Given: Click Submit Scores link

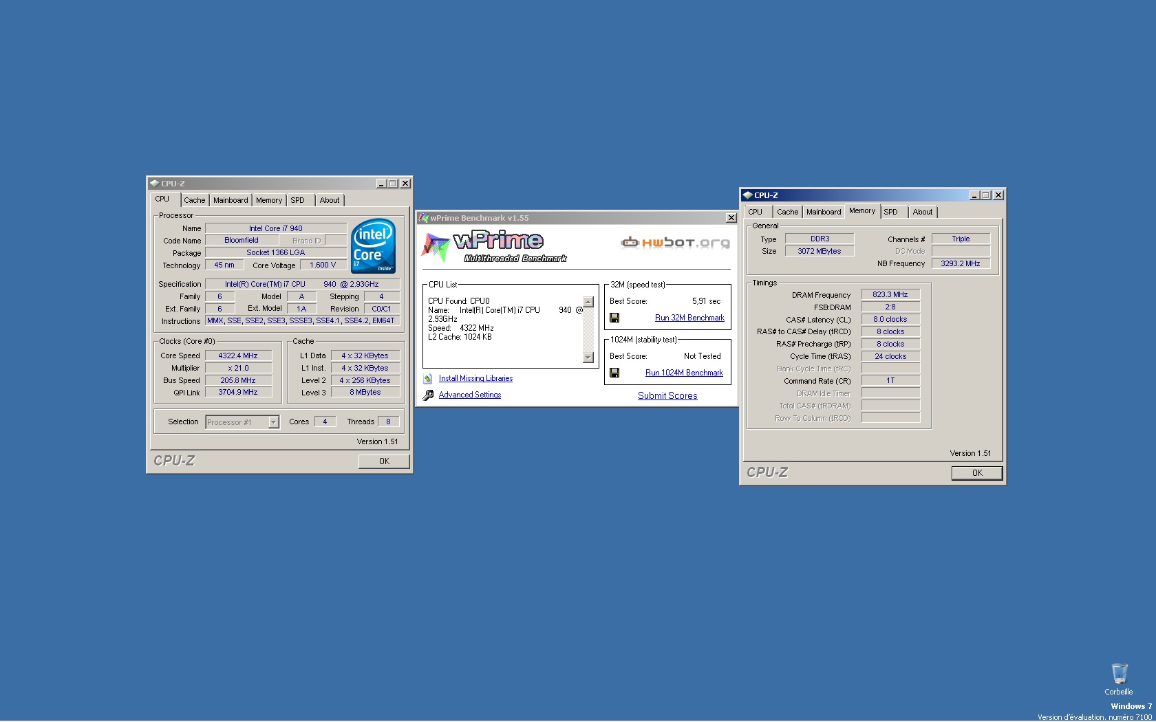Looking at the screenshot, I should click(x=667, y=396).
